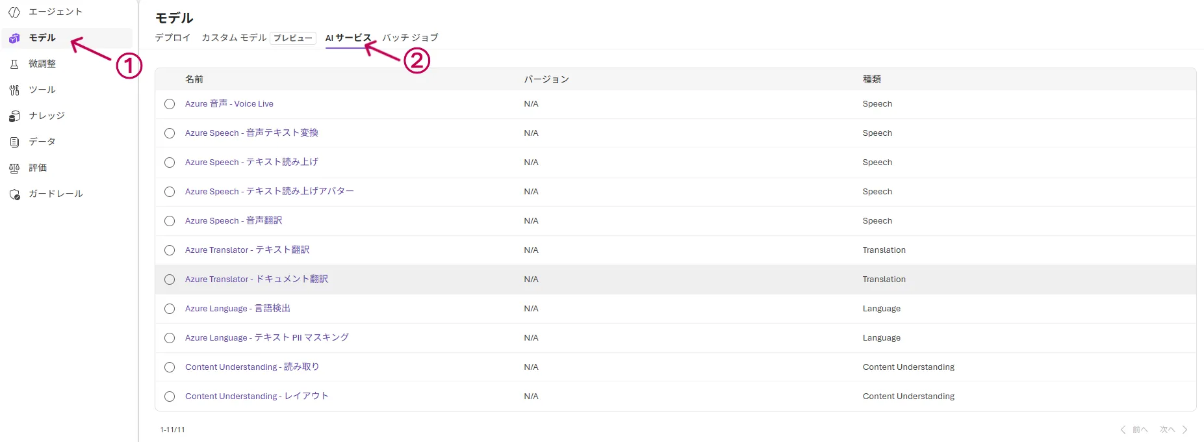Click the プレビュー badge
The image size is (1204, 442).
tap(293, 38)
